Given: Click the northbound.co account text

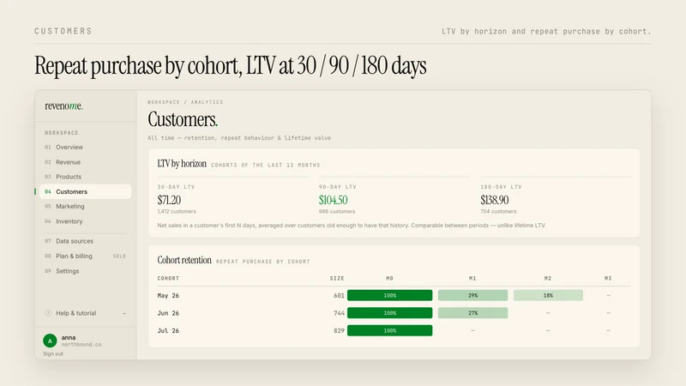Looking at the screenshot, I should (x=81, y=345).
